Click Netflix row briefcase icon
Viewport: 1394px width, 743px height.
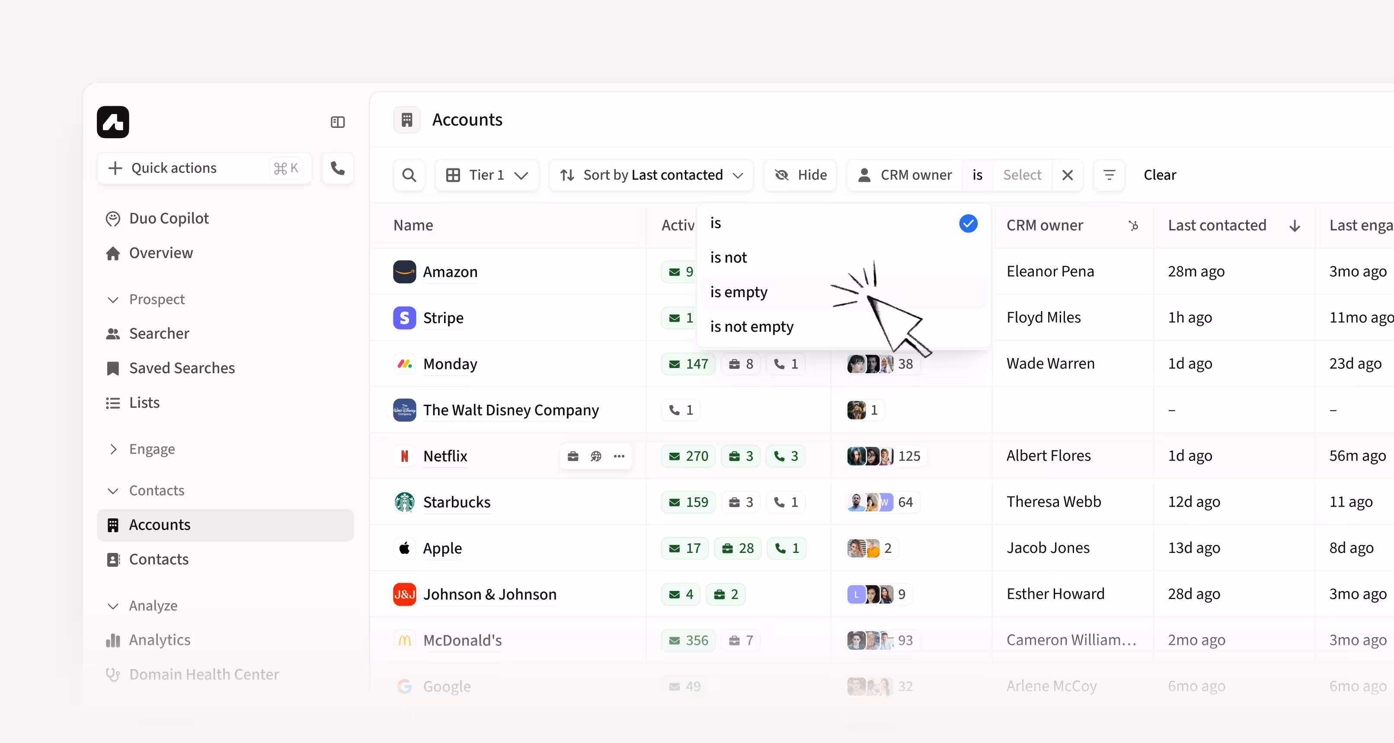pos(573,457)
